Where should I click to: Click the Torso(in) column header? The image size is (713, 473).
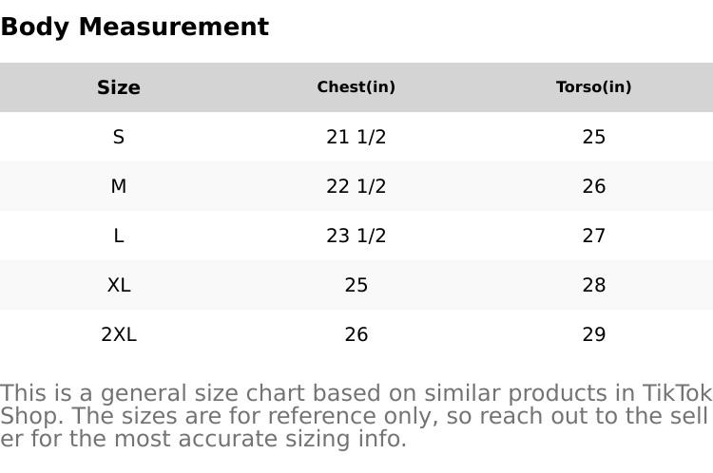(x=594, y=87)
